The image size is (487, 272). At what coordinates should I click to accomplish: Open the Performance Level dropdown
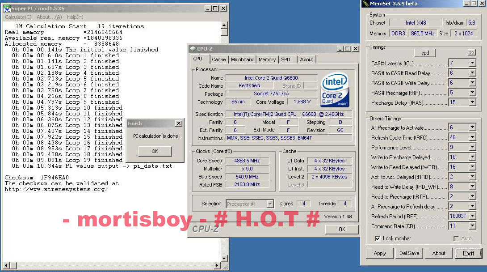pos(472,147)
